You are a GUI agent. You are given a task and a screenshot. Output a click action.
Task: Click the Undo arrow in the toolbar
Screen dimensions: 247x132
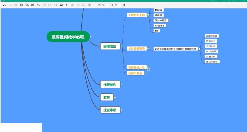(x=4, y=5)
